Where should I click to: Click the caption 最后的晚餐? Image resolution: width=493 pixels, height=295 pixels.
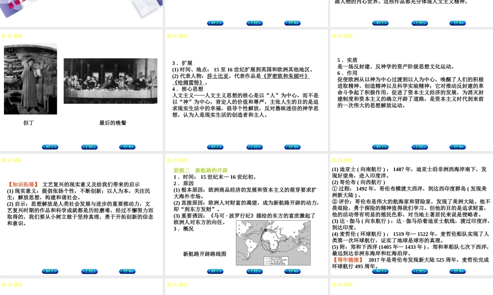click(x=112, y=123)
